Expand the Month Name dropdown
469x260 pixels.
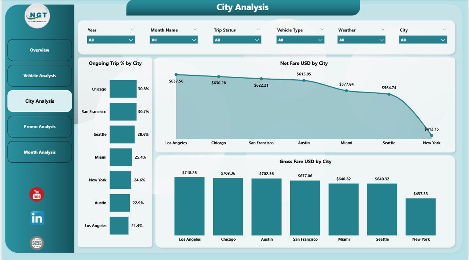[x=195, y=39]
